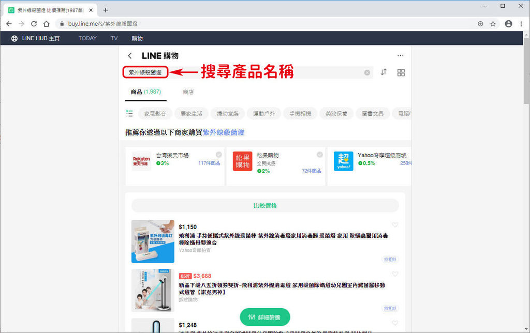This screenshot has width=530, height=333.
Task: Open the TV menu item
Action: (x=114, y=38)
